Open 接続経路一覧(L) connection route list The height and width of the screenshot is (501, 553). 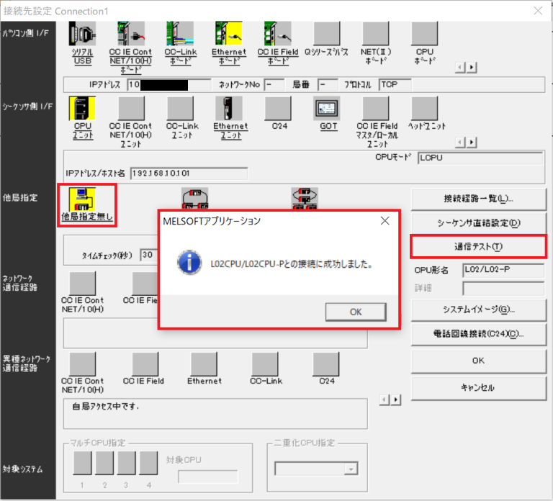(478, 198)
